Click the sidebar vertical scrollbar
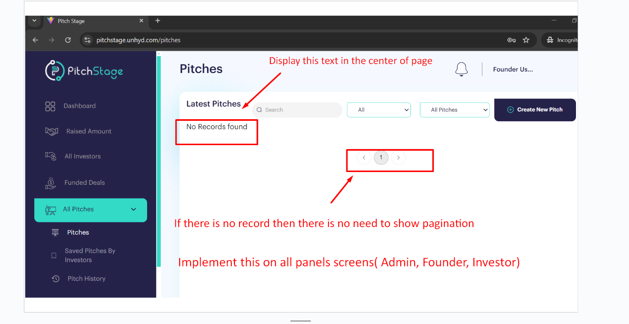 point(159,161)
